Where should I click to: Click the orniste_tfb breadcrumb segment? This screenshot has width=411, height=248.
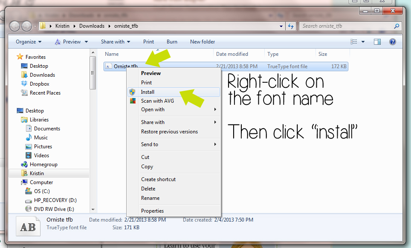pyautogui.click(x=126, y=26)
